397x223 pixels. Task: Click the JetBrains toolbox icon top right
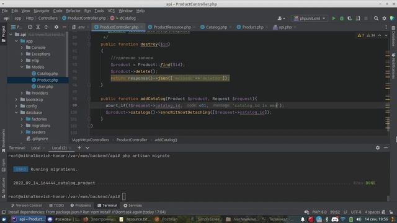click(x=392, y=18)
